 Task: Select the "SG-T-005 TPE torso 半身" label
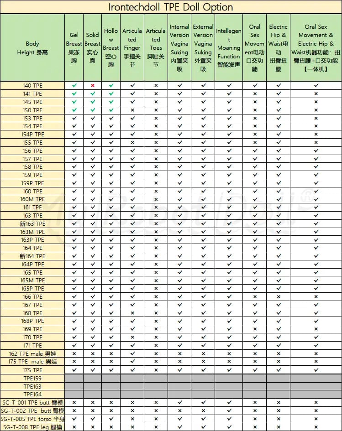[x=32, y=419]
